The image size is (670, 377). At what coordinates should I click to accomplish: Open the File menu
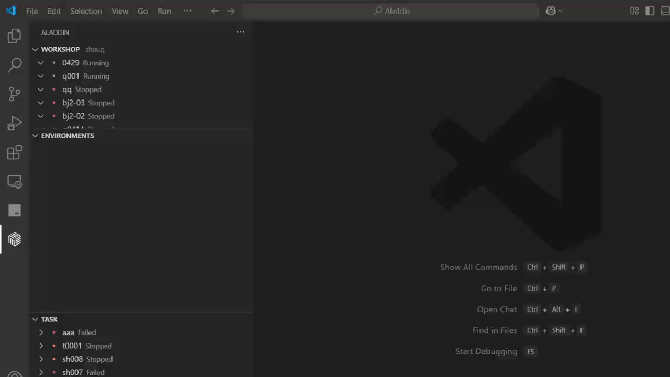coord(32,11)
